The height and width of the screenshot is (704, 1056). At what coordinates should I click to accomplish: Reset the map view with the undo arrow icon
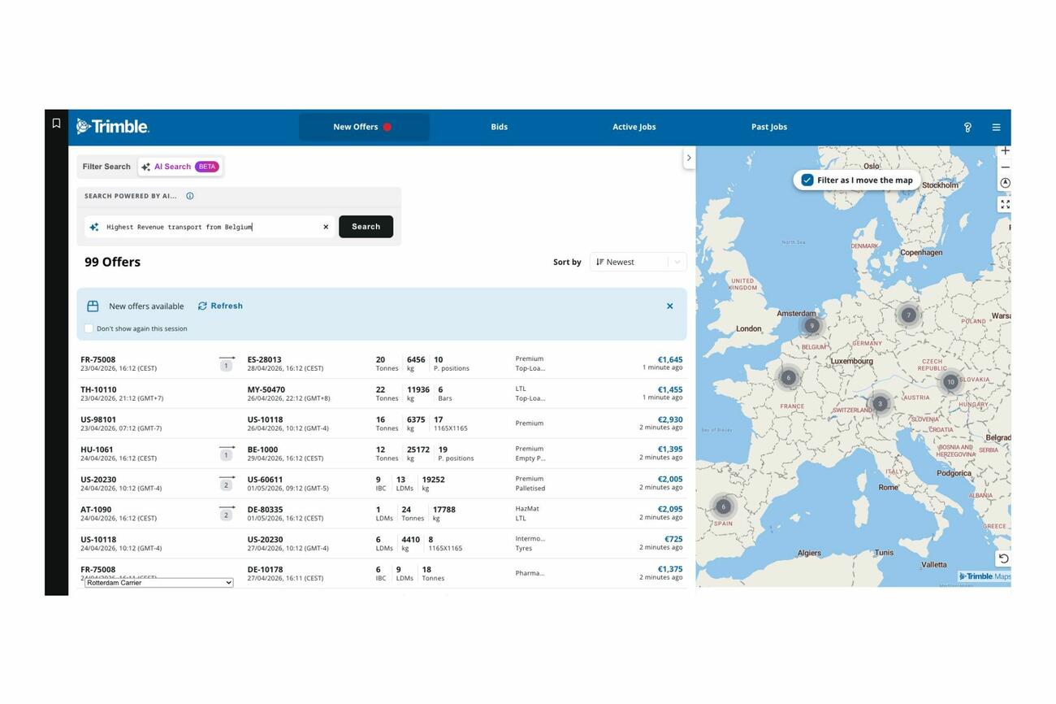tap(1003, 558)
